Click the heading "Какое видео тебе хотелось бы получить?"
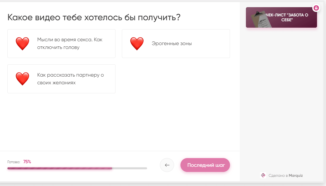Viewport: 326px width, 186px height. (94, 17)
